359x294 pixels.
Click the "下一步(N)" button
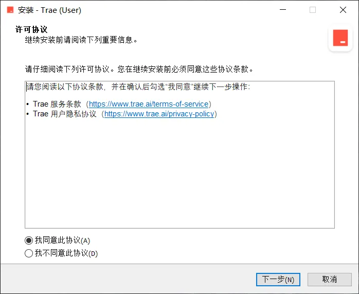(x=278, y=280)
